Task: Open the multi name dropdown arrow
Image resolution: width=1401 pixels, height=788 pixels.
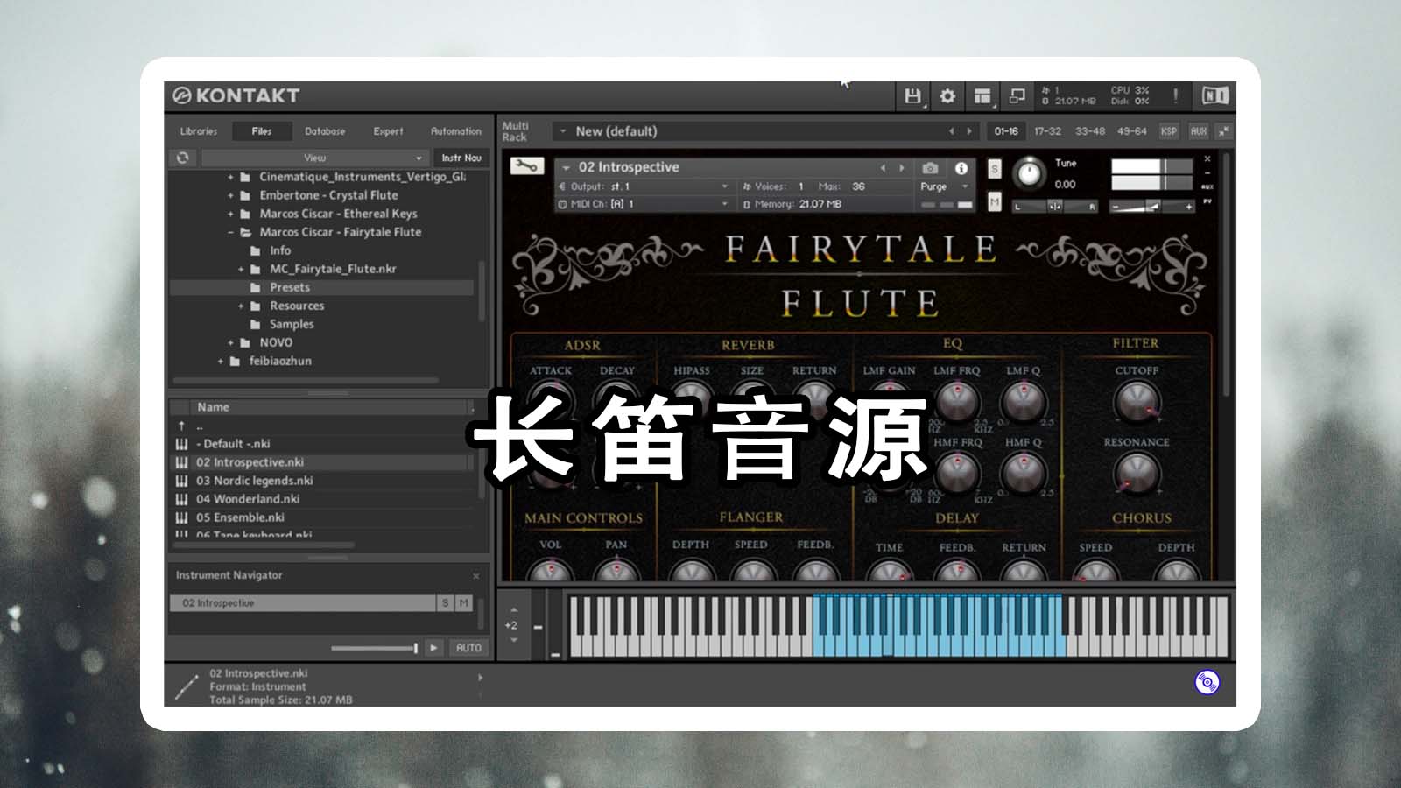Action: (563, 131)
